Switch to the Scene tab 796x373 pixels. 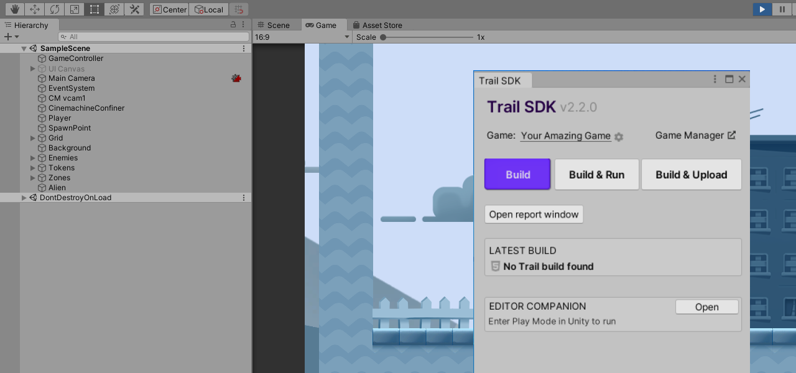(274, 25)
